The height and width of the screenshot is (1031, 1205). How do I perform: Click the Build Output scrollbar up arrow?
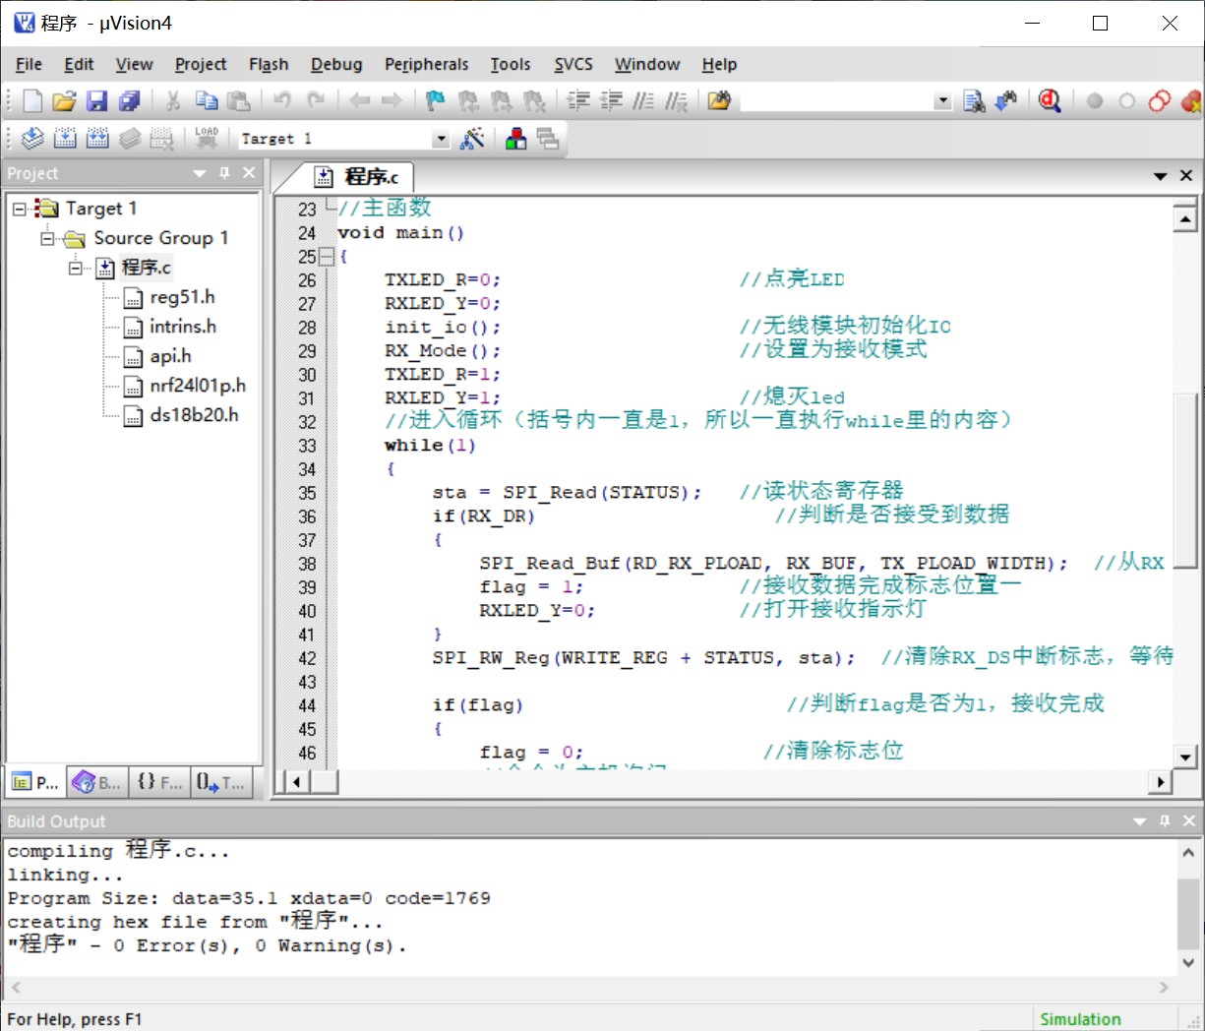[1189, 854]
